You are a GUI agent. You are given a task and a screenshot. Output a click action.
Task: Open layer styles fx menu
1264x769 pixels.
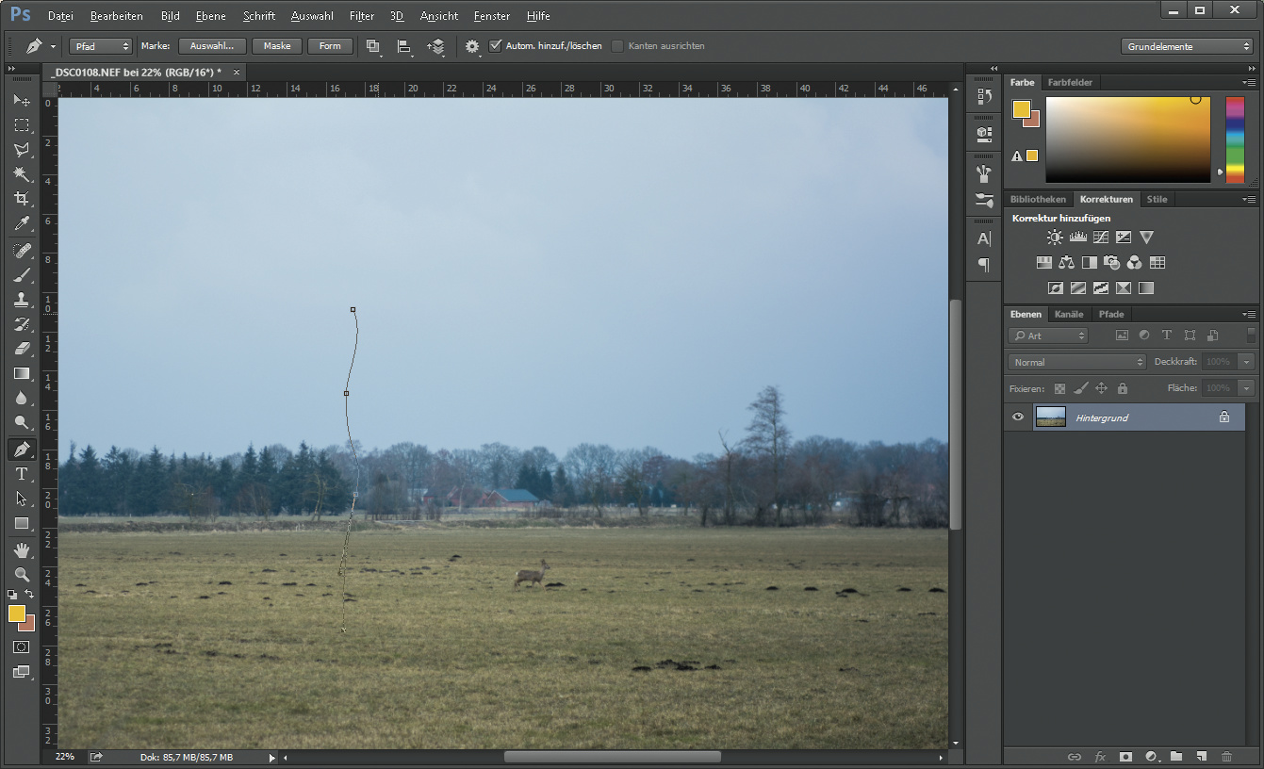1100,756
